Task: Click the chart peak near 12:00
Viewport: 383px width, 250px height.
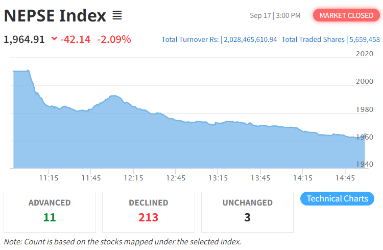Action: click(113, 96)
